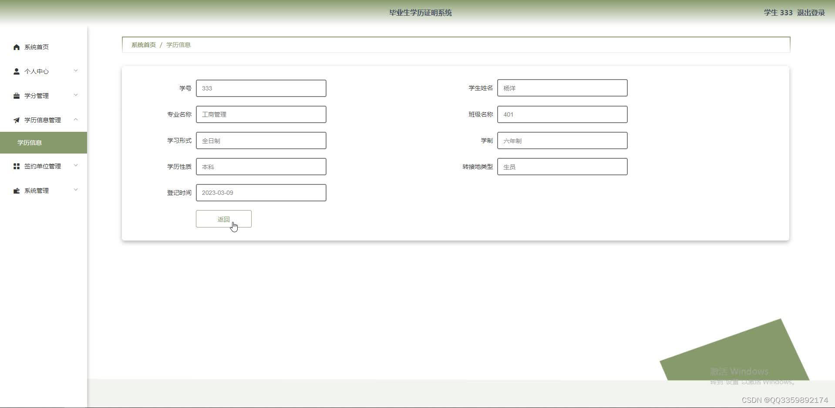Select the 学历信息 submenu item
The image size is (835, 408).
44,143
